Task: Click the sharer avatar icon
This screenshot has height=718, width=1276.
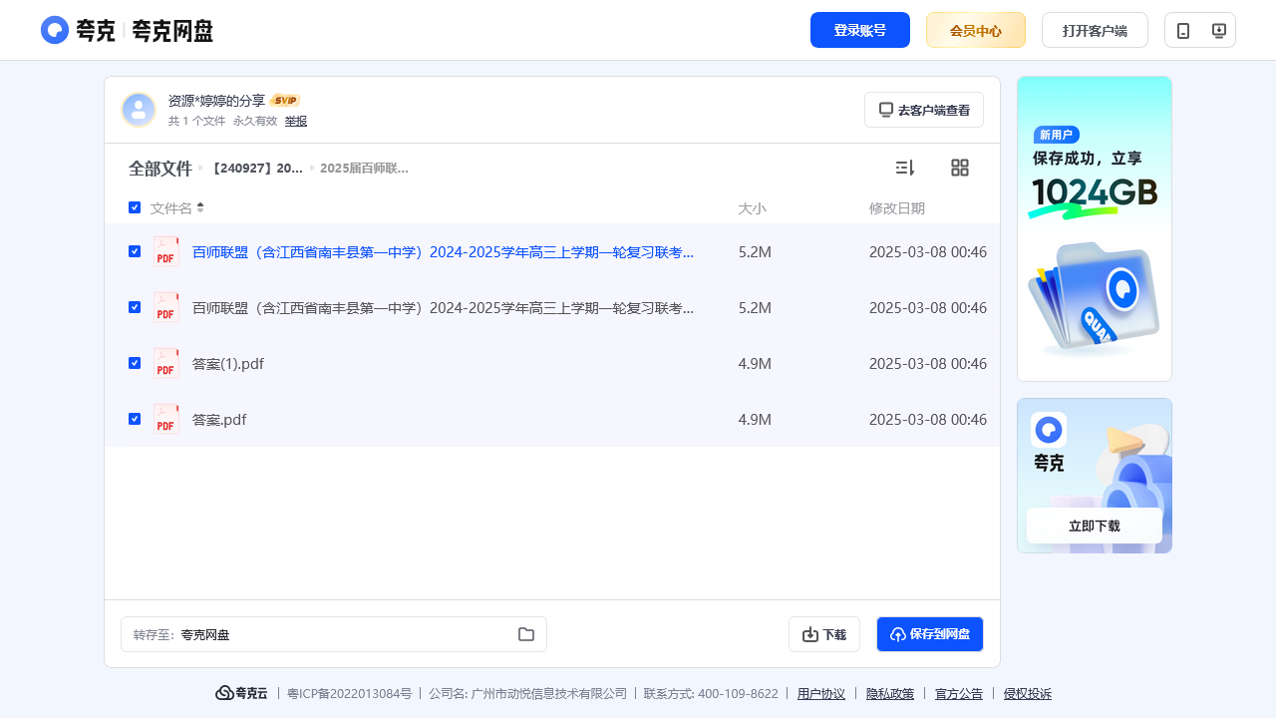Action: tap(139, 110)
